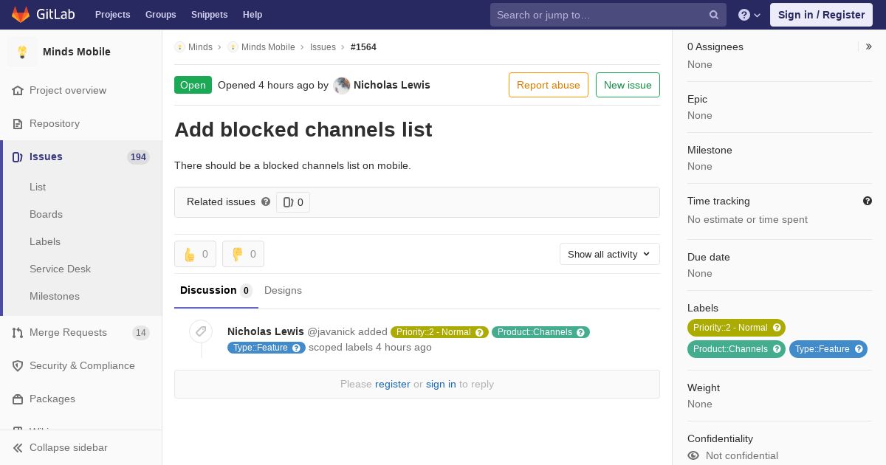Click the Report abuse button
886x465 pixels.
(549, 85)
